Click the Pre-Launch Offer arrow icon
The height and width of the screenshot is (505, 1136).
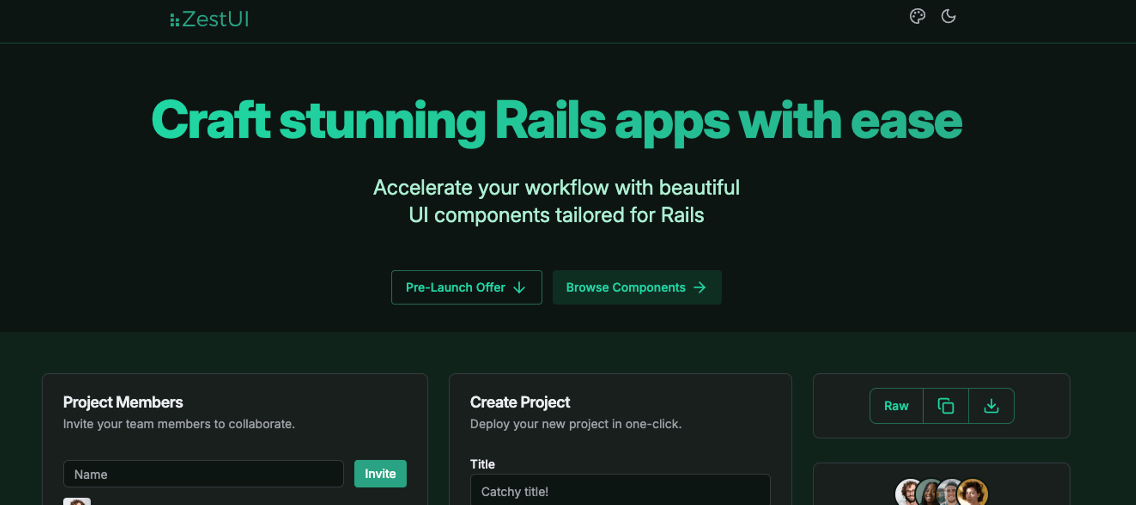[x=522, y=287]
